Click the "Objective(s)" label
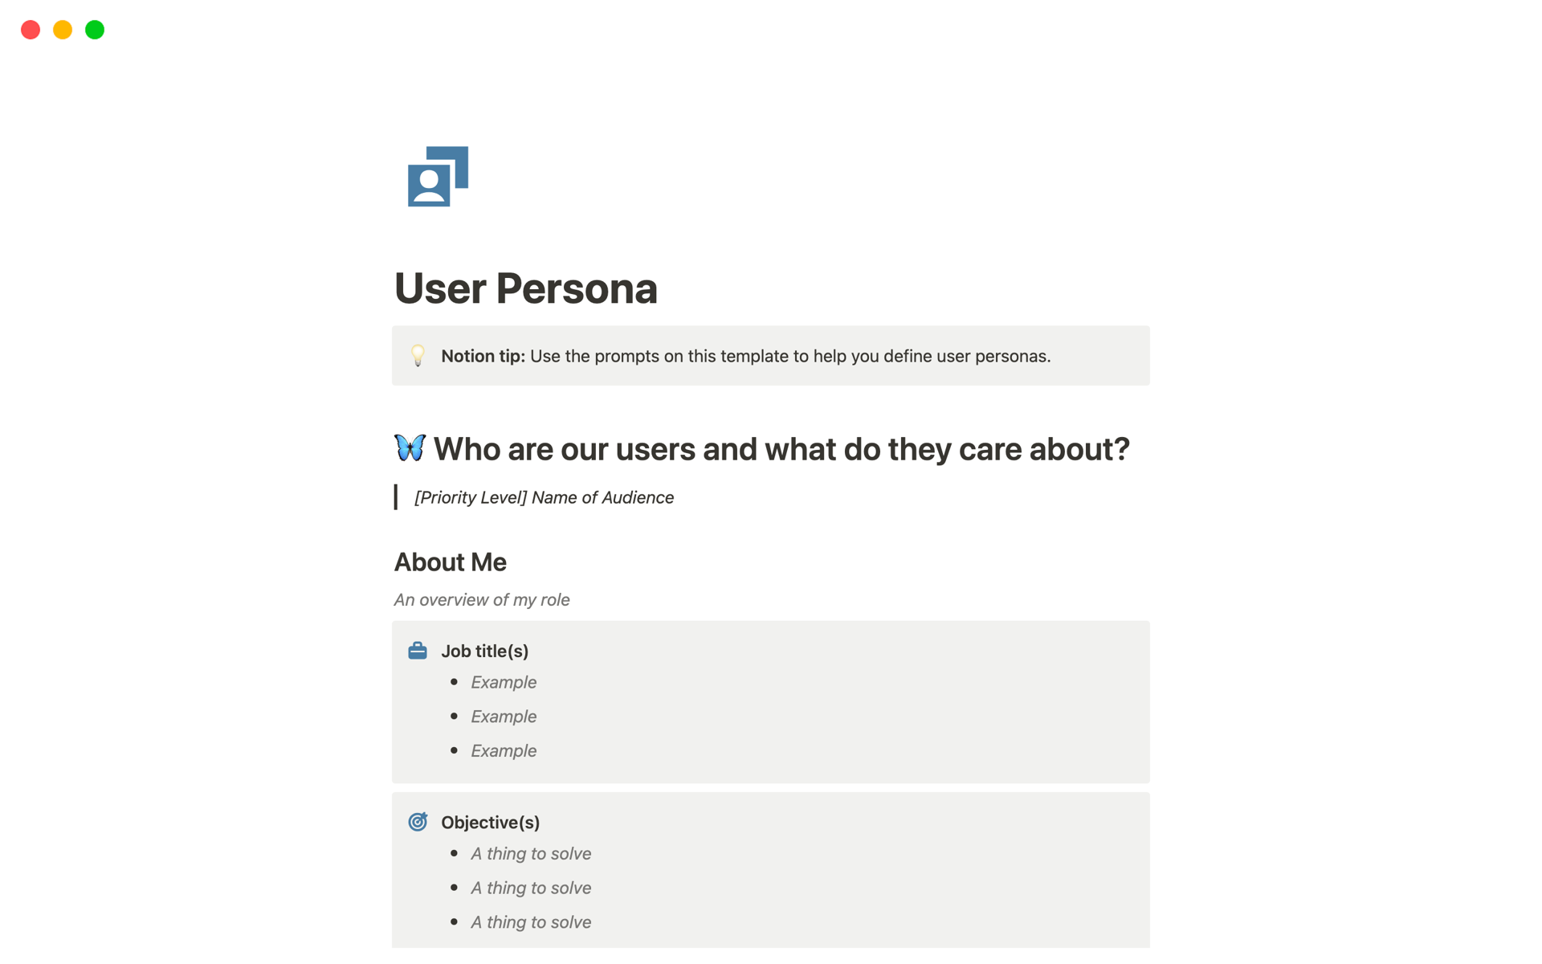Screen dimensions: 1542x964 (490, 823)
